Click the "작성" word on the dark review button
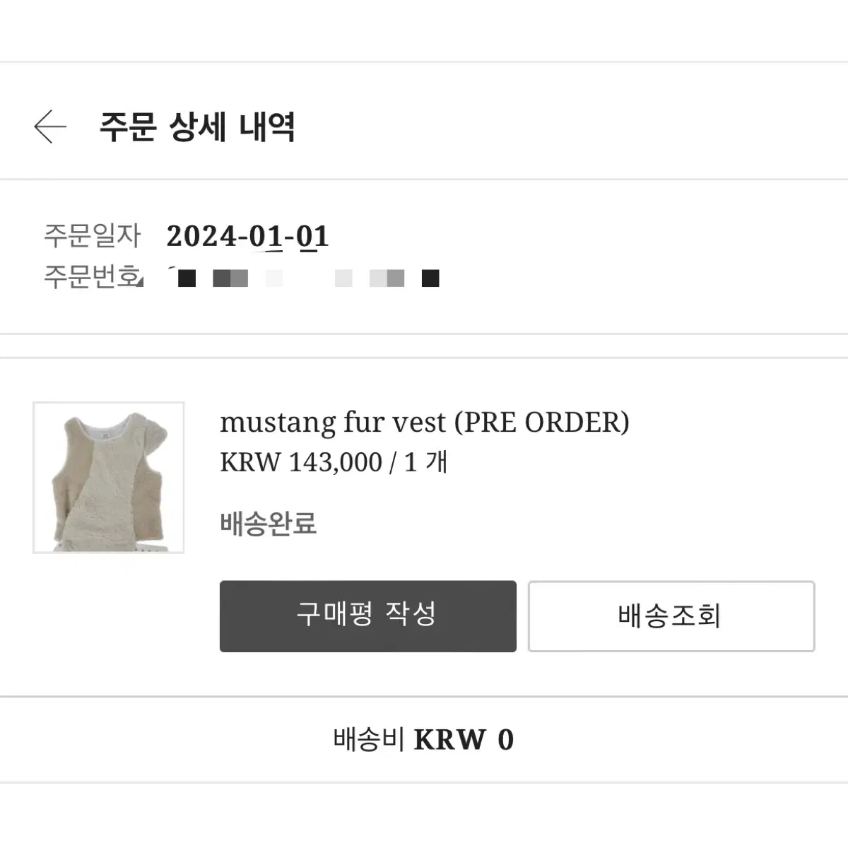The image size is (848, 848). tap(411, 613)
